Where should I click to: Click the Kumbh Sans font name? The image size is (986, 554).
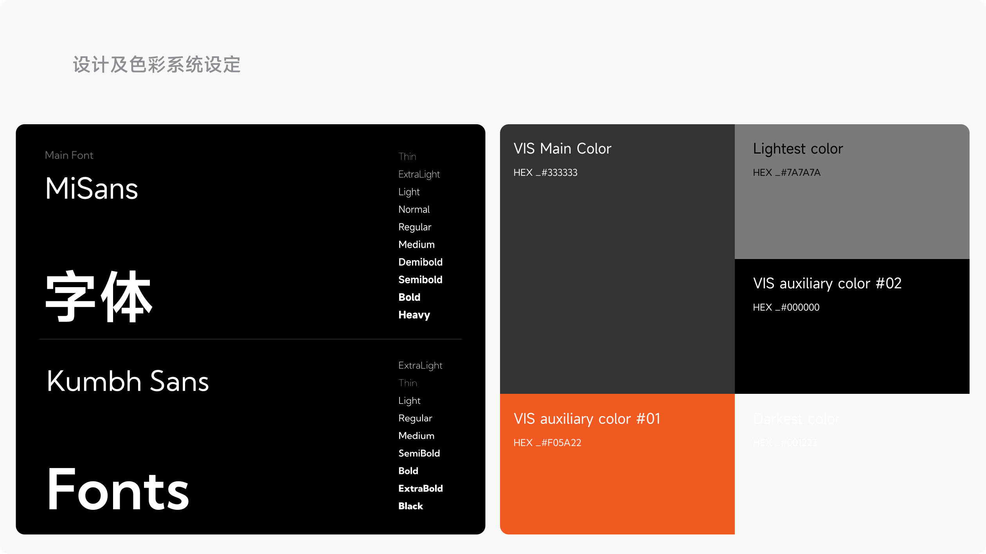click(x=128, y=381)
